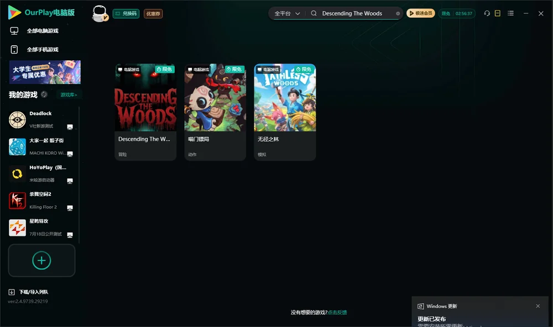Open the user avatar profile

click(100, 13)
